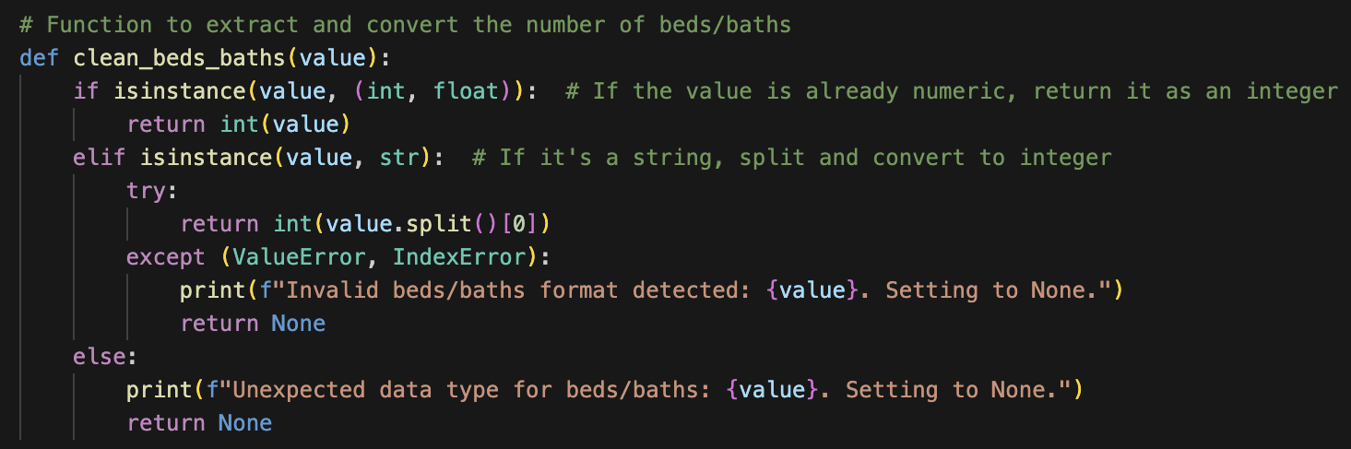Click the except keyword
This screenshot has height=449, width=1351.
pos(166,257)
